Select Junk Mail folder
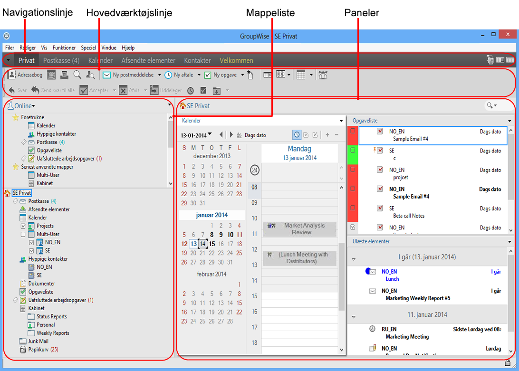 pyautogui.click(x=38, y=341)
